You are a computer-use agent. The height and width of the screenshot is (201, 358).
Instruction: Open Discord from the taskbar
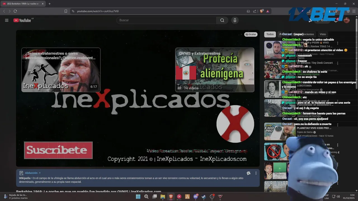(196, 197)
